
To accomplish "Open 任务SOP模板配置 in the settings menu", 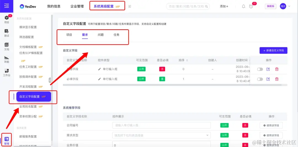I will (31, 53).
